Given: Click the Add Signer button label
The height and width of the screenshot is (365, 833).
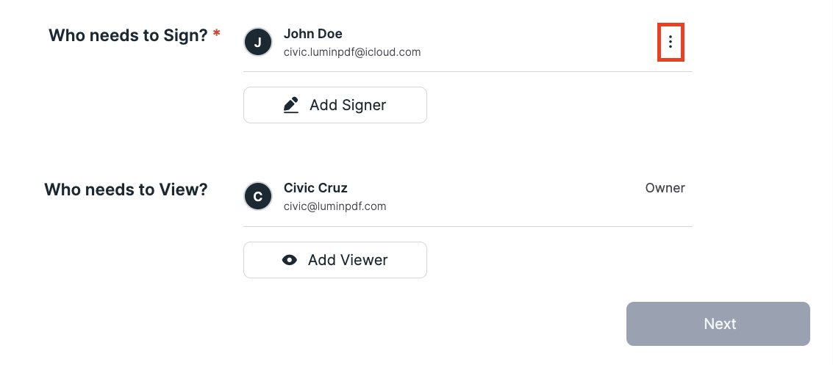Looking at the screenshot, I should tap(348, 105).
